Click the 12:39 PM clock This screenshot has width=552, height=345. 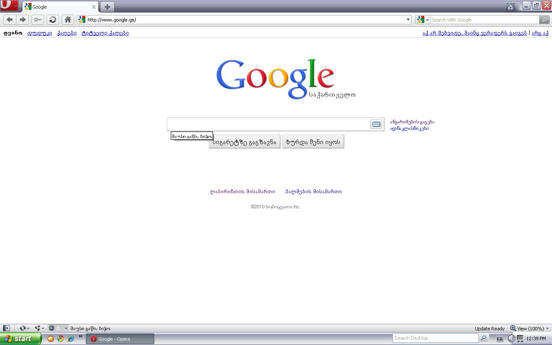tap(537, 339)
